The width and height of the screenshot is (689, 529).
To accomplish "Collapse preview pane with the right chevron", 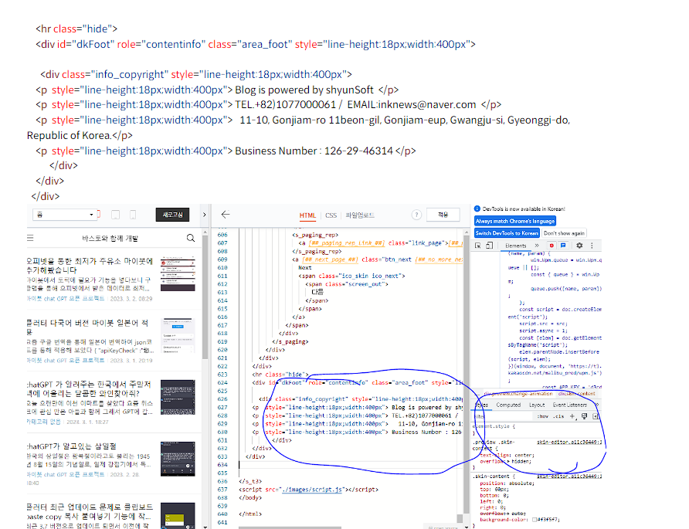I will coord(205,215).
